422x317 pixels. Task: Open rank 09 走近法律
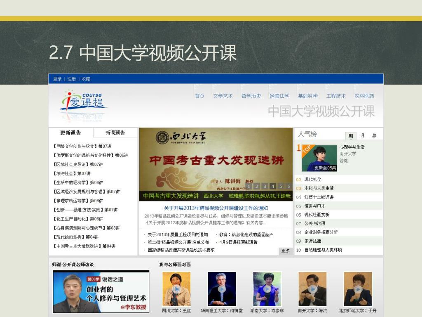(x=312, y=241)
